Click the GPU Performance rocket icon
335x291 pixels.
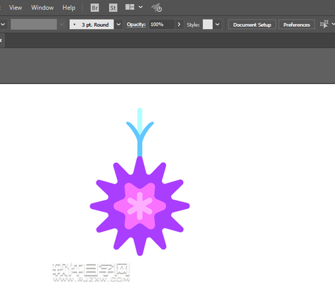156,8
